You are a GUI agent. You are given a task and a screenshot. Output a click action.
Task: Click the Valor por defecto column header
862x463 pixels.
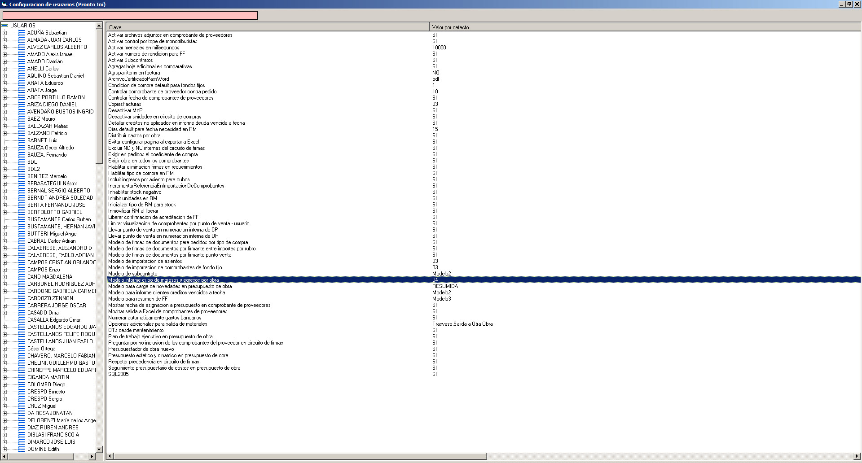point(645,27)
